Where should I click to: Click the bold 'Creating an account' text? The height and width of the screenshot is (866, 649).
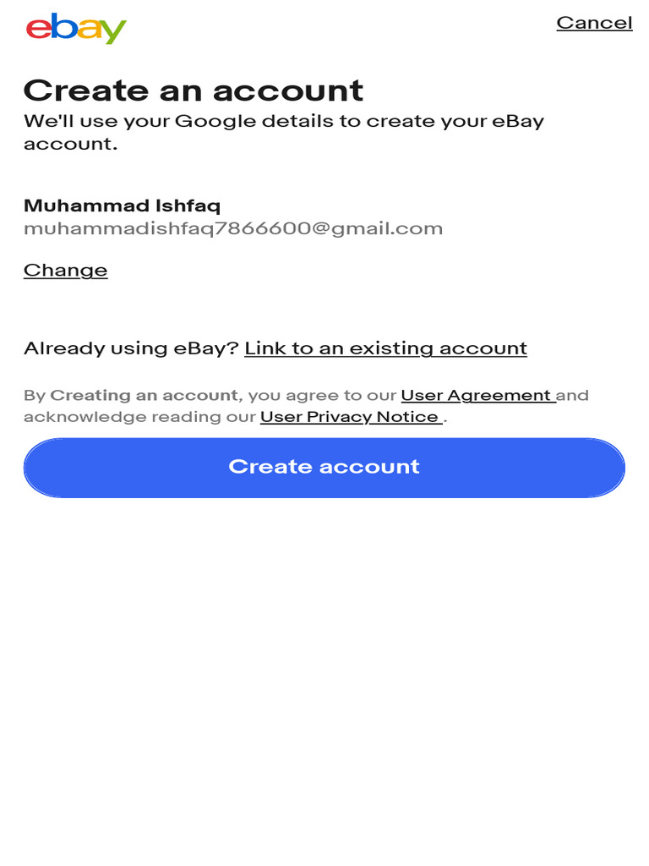145,395
